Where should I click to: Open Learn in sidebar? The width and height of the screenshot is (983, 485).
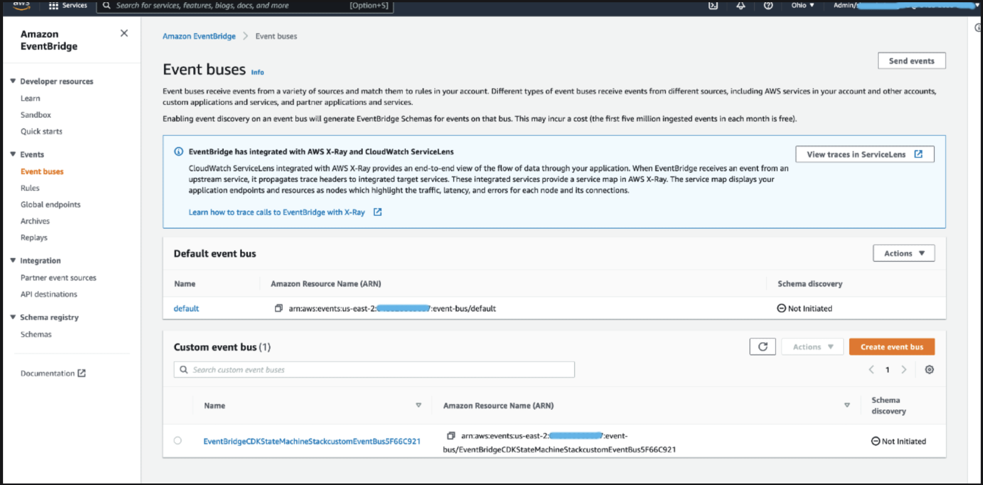pos(30,98)
